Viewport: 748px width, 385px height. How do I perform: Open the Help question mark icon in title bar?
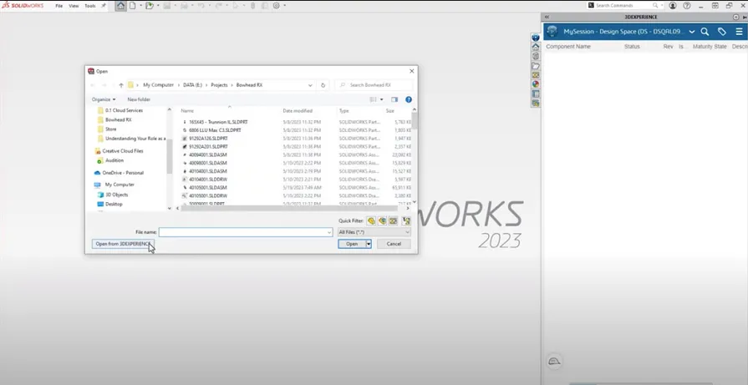click(687, 6)
